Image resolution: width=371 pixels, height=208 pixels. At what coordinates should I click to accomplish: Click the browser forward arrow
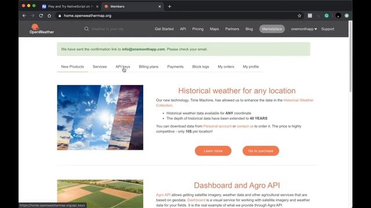[x=32, y=16]
